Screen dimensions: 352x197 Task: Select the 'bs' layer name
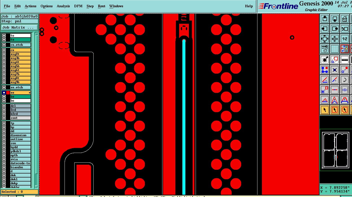click(21, 97)
